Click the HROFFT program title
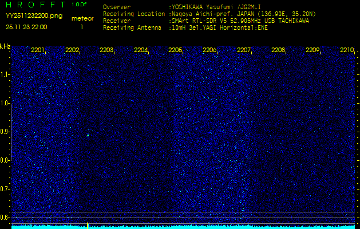Image resolution: width=360 pixels, height=229 pixels. pos(35,5)
